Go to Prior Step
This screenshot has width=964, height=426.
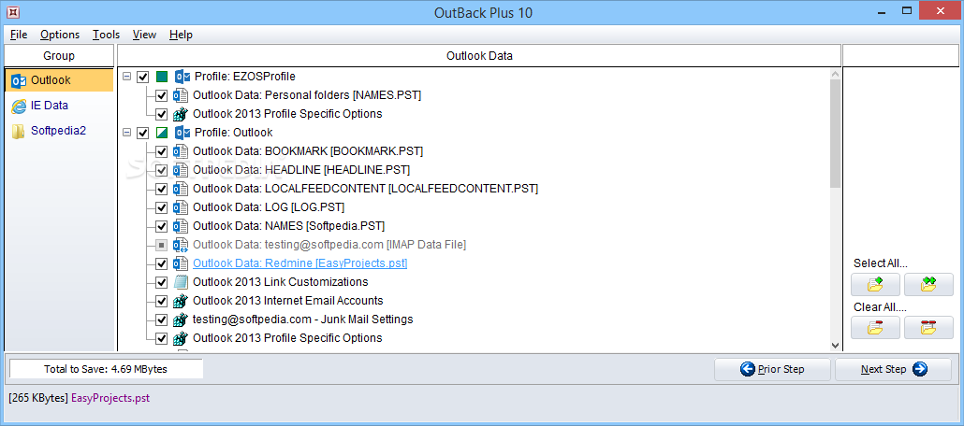click(772, 370)
